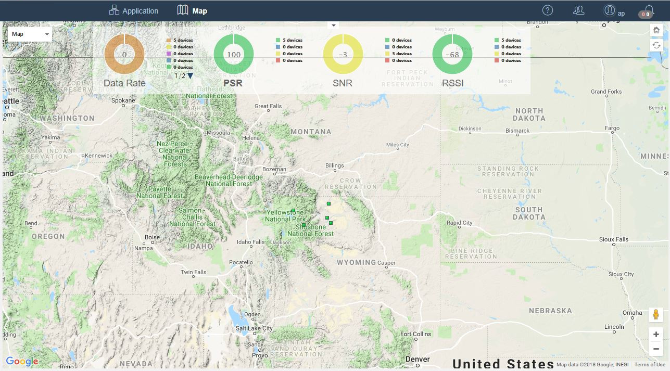Reset map to home view
Image resolution: width=670 pixels, height=371 pixels.
(x=656, y=31)
